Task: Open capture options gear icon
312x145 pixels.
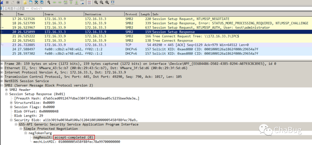Action: click(18, 2)
